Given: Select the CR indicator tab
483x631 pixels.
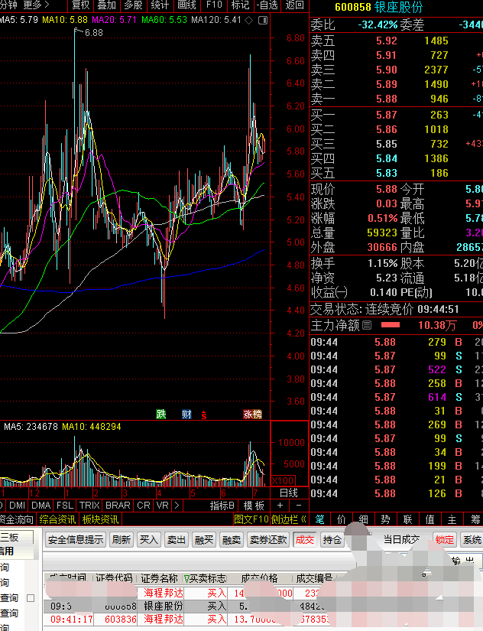Looking at the screenshot, I should pos(144,505).
